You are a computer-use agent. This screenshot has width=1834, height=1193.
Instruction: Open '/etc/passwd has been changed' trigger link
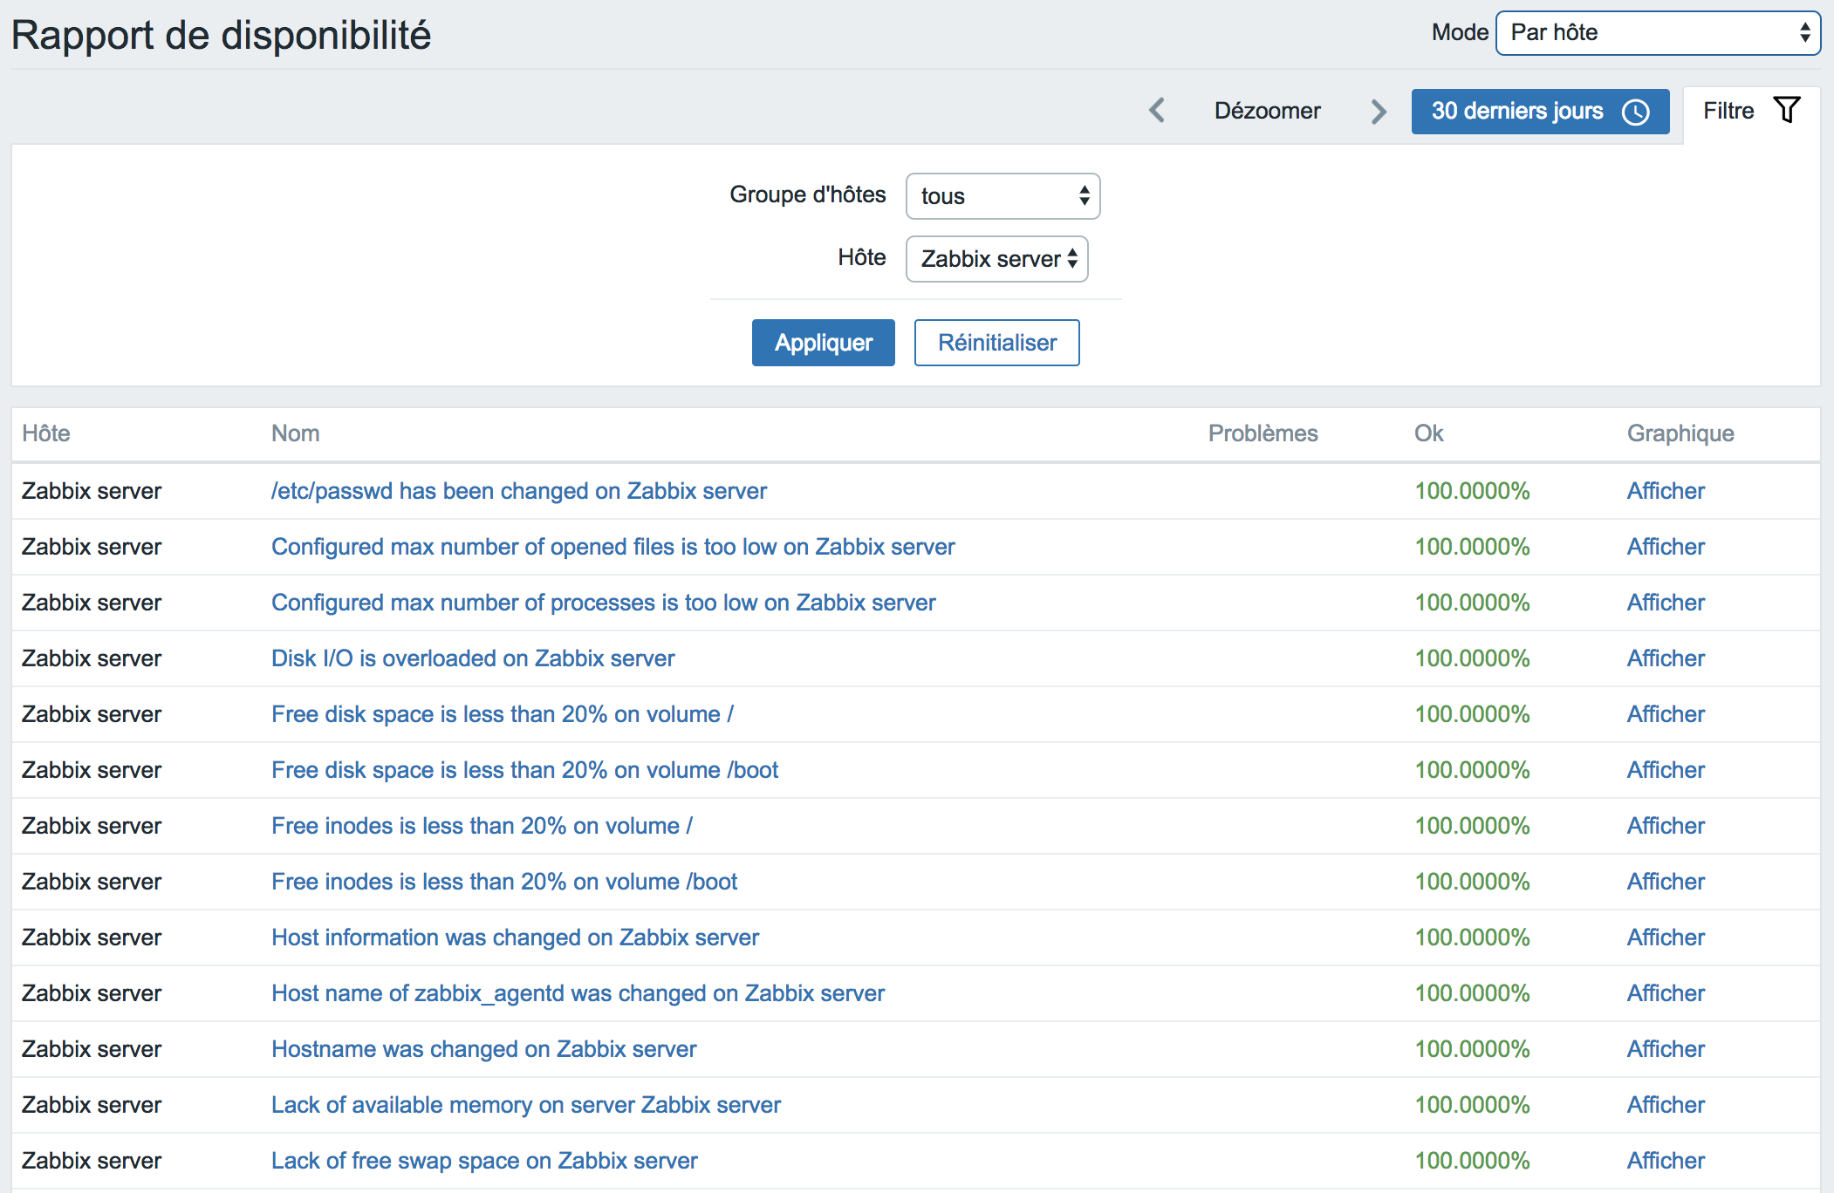[x=519, y=491]
